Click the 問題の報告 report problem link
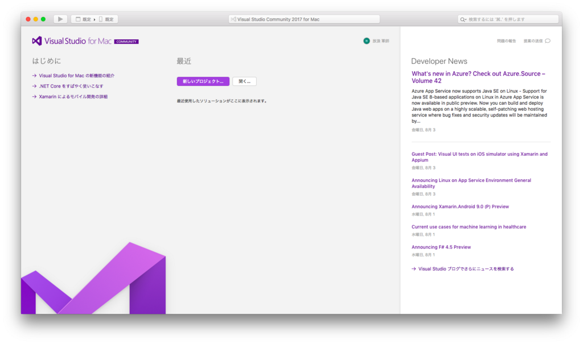The image size is (583, 344). pyautogui.click(x=506, y=41)
